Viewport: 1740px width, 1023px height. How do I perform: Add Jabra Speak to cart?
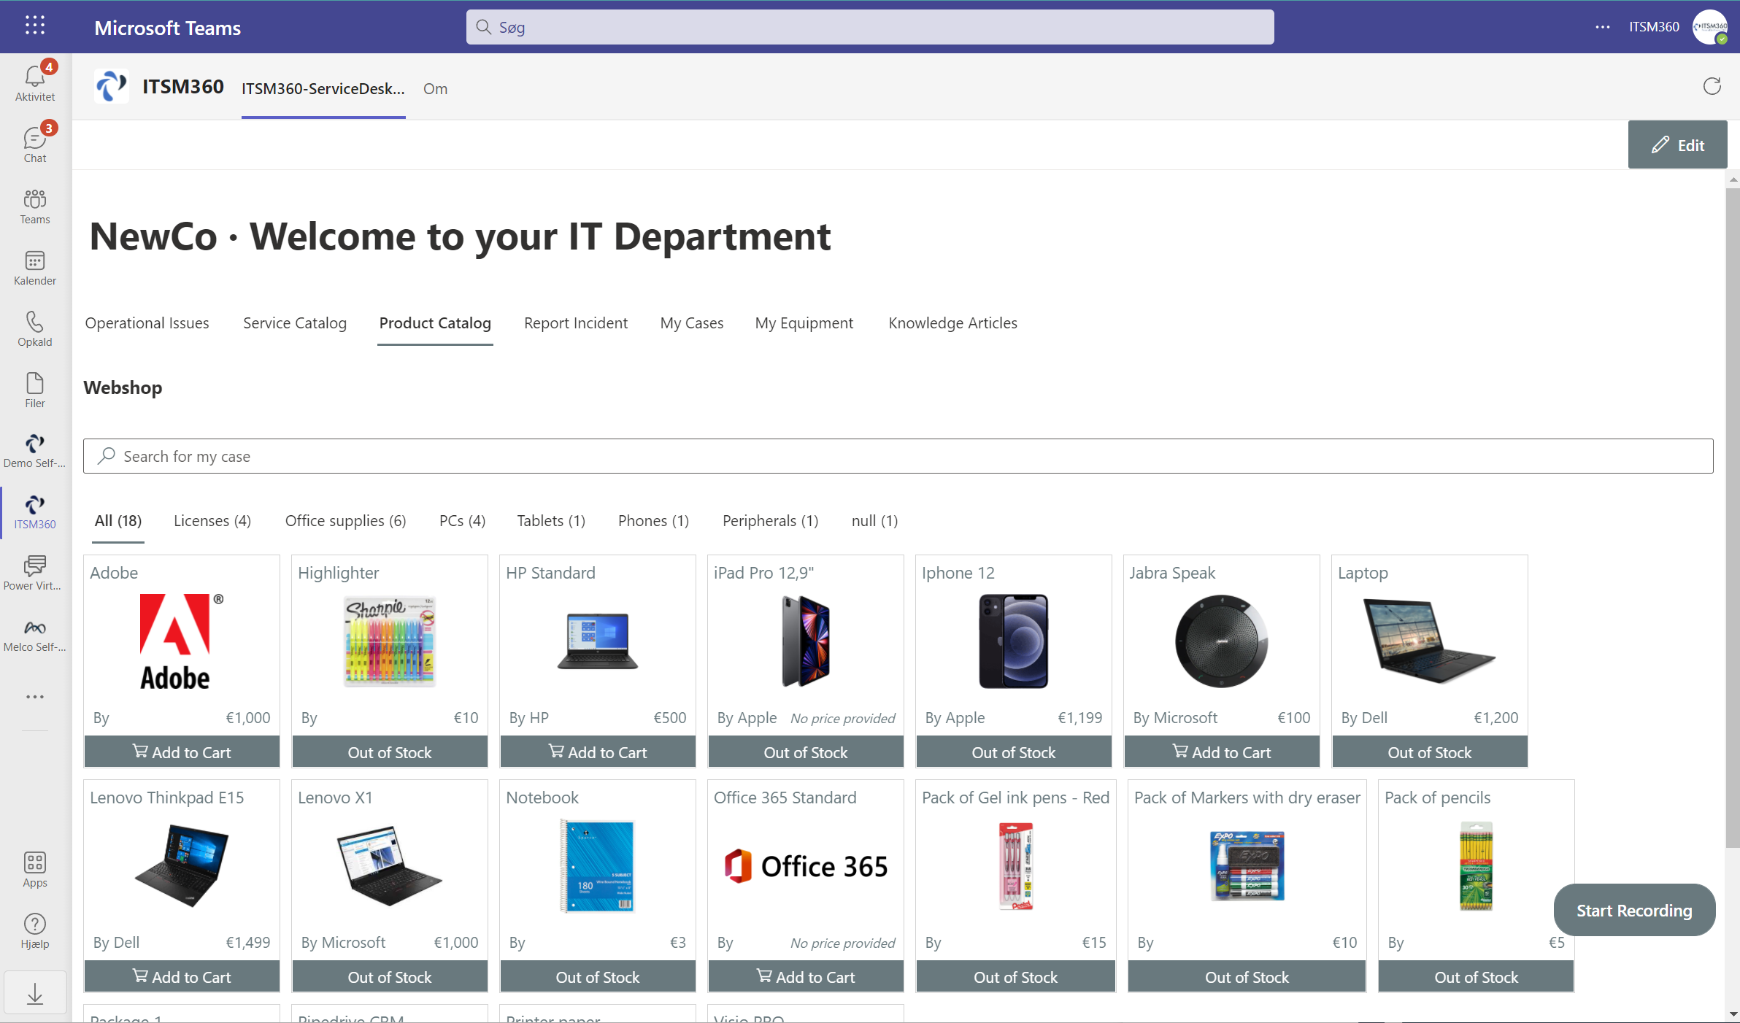coord(1222,752)
